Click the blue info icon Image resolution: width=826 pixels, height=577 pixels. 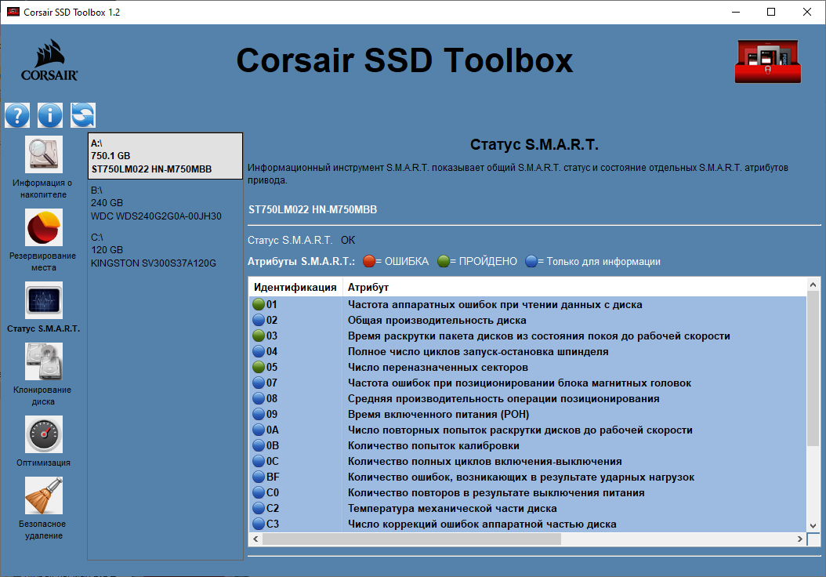[50, 115]
